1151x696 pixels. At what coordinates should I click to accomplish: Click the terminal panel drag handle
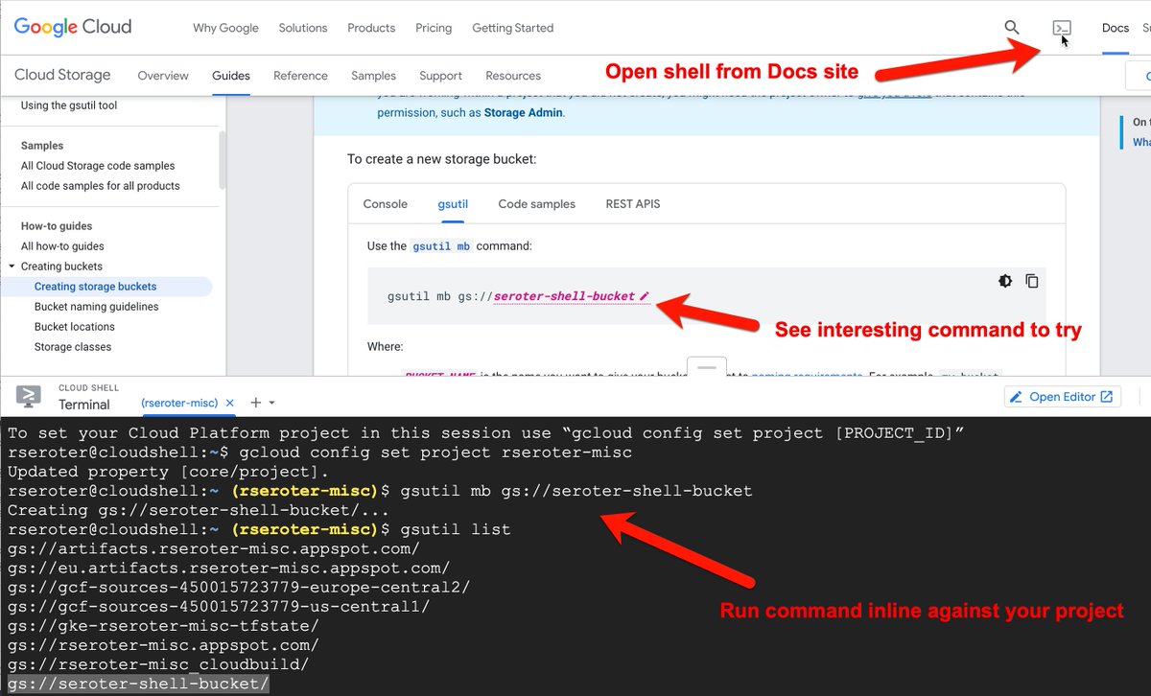tap(707, 366)
